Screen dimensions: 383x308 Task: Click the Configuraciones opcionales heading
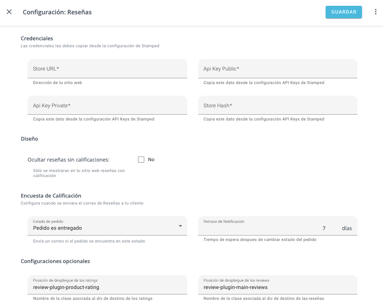(55, 261)
